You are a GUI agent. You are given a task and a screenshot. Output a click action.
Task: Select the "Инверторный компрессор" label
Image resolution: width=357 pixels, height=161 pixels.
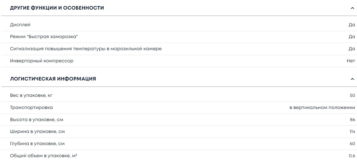click(42, 61)
